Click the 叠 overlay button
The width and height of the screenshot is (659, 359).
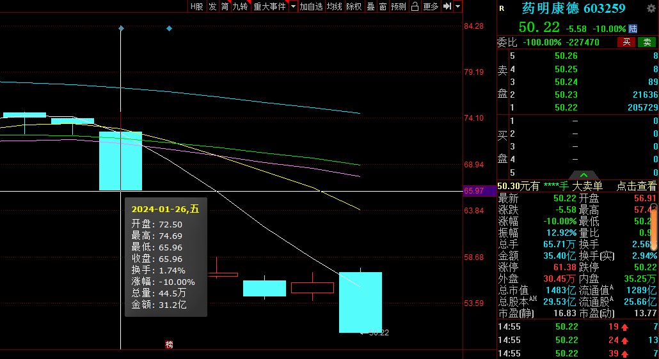click(x=370, y=6)
